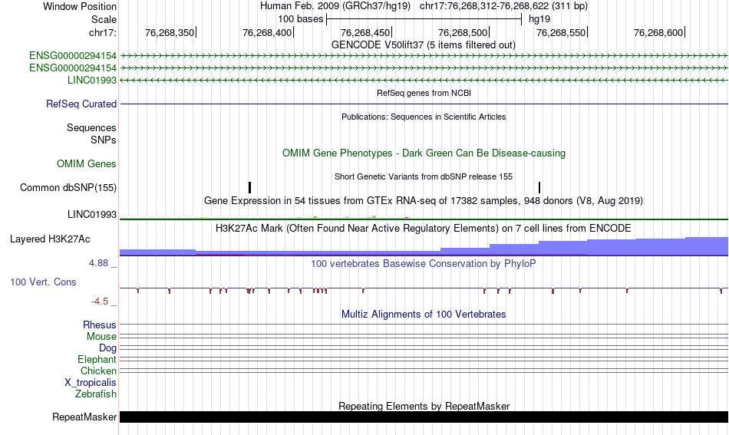
Task: Click the RefSeq Curated intron line
Action: 424,104
